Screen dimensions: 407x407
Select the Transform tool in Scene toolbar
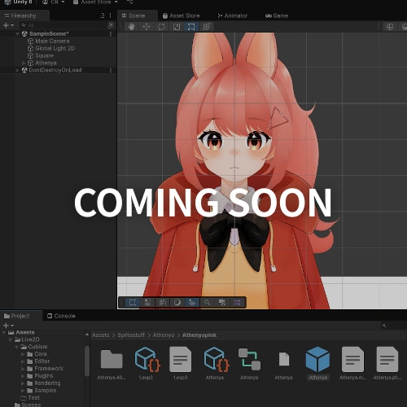tap(206, 27)
